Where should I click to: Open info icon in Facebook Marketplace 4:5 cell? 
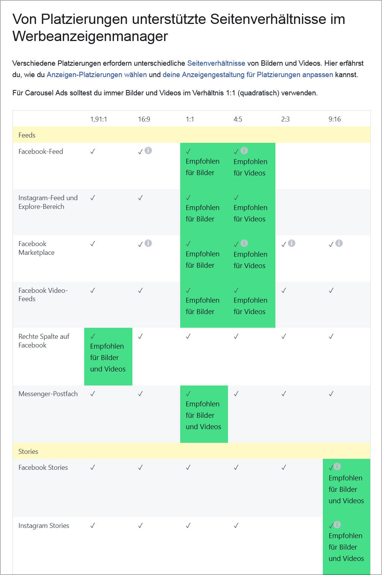click(244, 243)
